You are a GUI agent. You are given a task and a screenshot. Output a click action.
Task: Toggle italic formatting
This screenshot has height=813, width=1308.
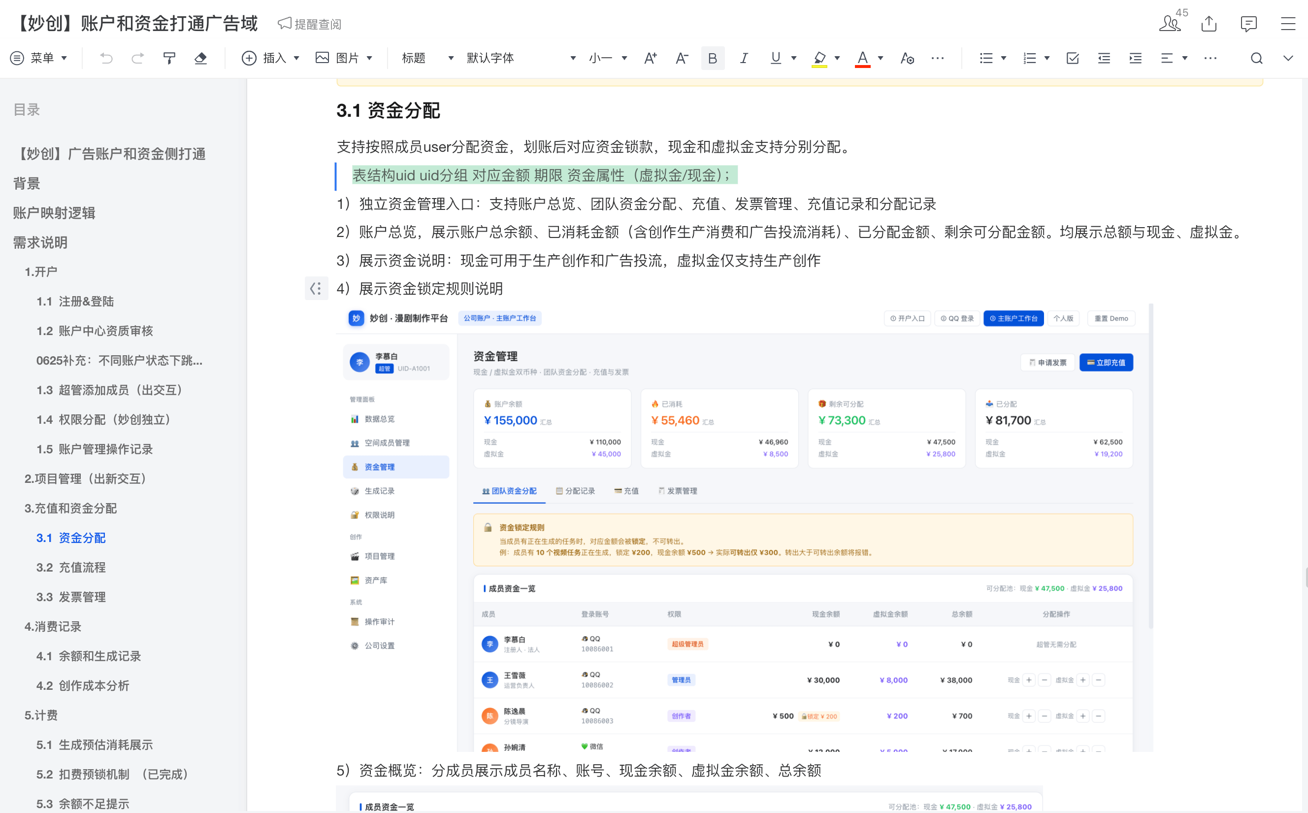[x=744, y=58]
